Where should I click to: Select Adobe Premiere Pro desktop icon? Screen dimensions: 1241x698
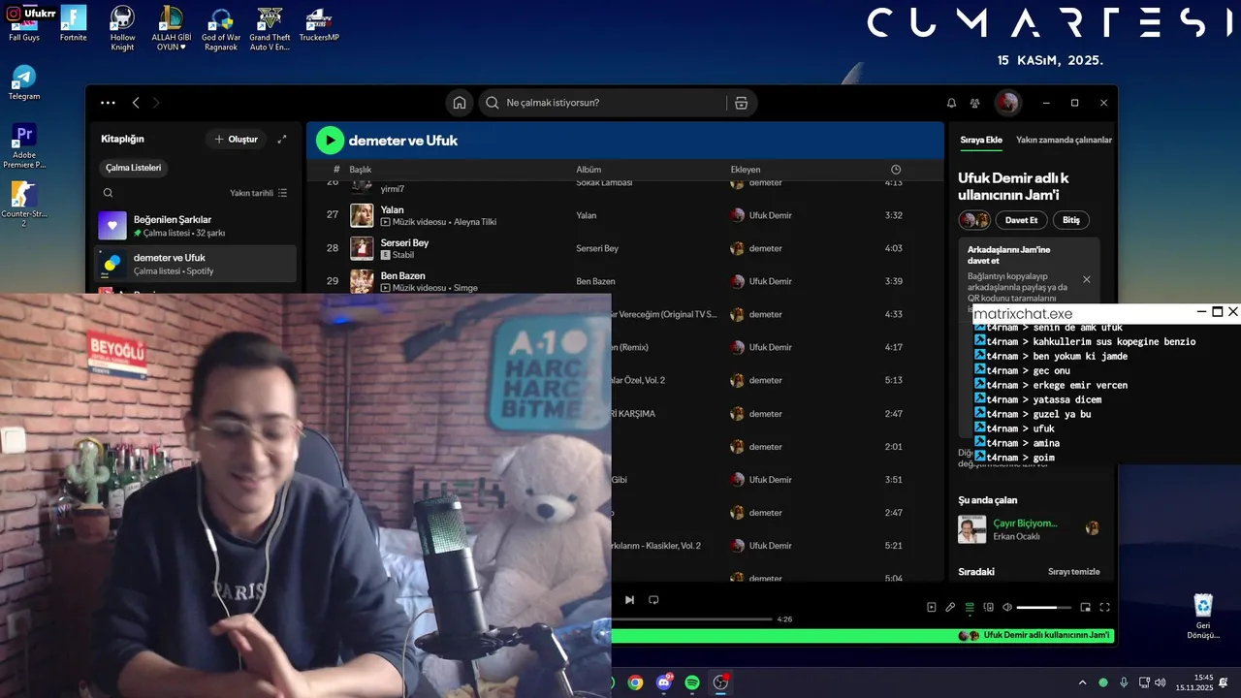click(x=24, y=145)
